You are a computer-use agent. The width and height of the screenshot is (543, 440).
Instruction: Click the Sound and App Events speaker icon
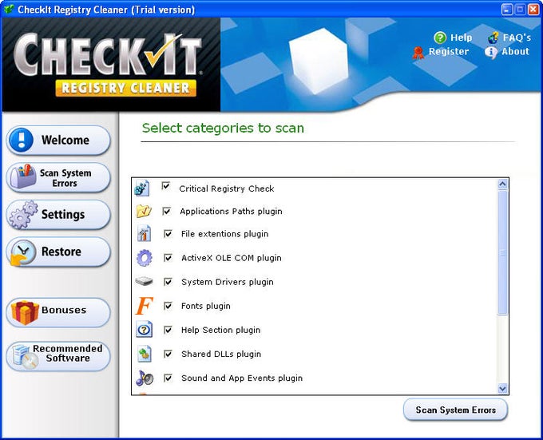point(145,378)
